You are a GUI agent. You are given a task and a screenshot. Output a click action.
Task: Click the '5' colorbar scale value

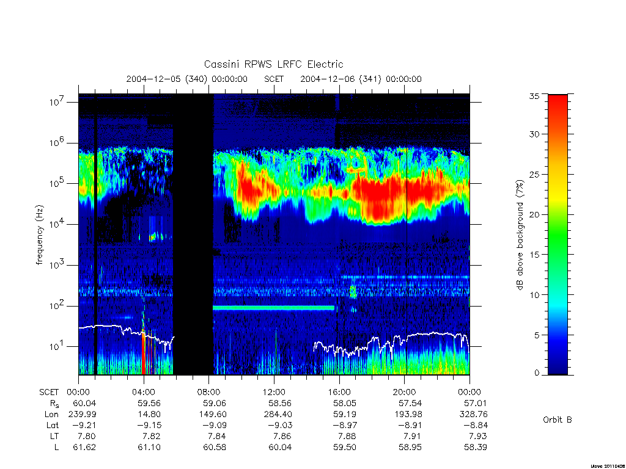[537, 335]
